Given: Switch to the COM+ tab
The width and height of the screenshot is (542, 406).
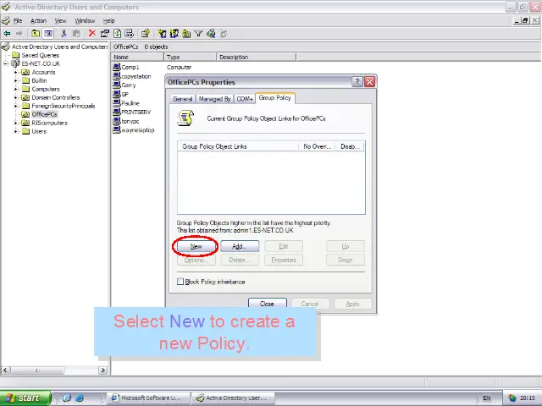Looking at the screenshot, I should [x=245, y=99].
